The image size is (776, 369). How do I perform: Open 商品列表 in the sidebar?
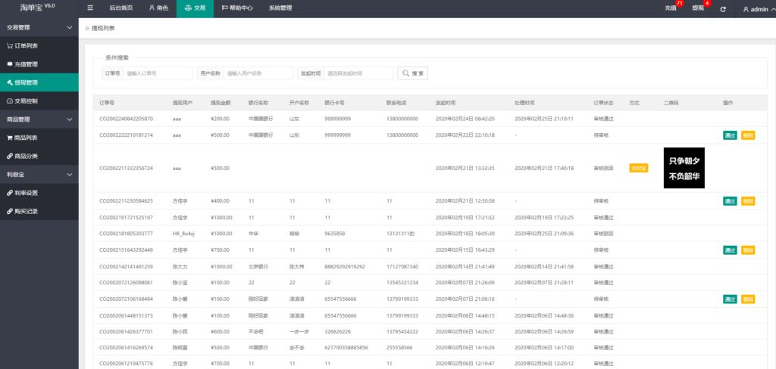coord(27,138)
